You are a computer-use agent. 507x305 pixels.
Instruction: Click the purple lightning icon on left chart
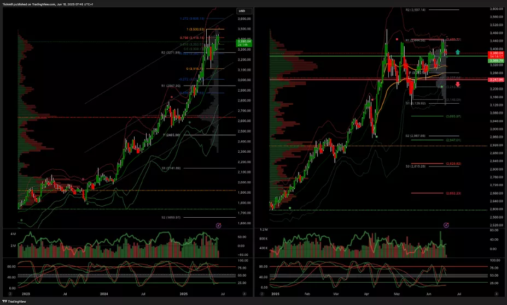click(x=219, y=224)
